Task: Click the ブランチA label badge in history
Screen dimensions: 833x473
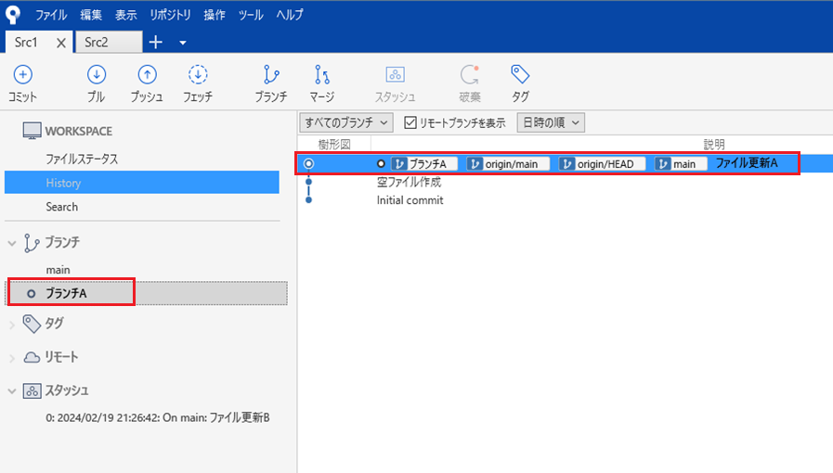Action: [424, 164]
